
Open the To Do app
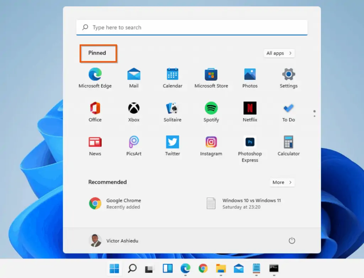(x=289, y=112)
